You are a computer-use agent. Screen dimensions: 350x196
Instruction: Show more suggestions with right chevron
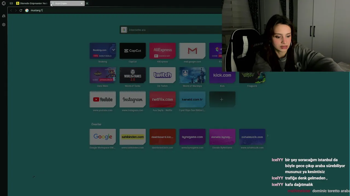[268, 136]
